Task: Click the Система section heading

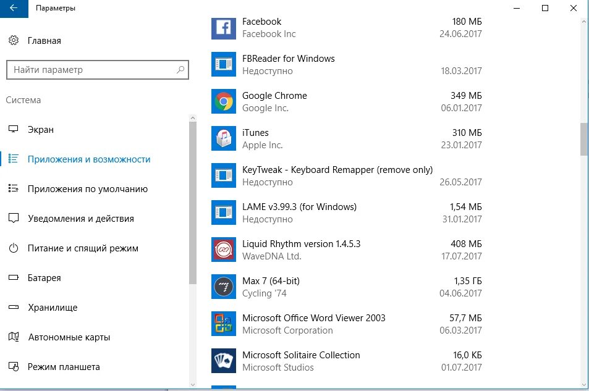Action: click(23, 100)
